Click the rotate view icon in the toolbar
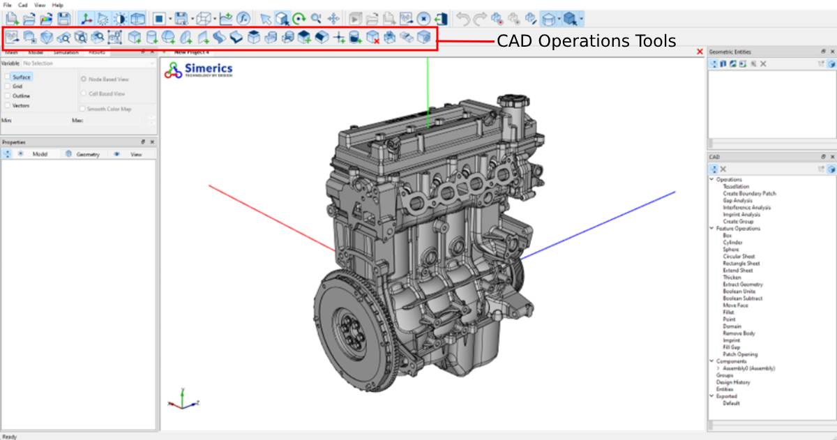The width and height of the screenshot is (837, 440). coord(297,17)
